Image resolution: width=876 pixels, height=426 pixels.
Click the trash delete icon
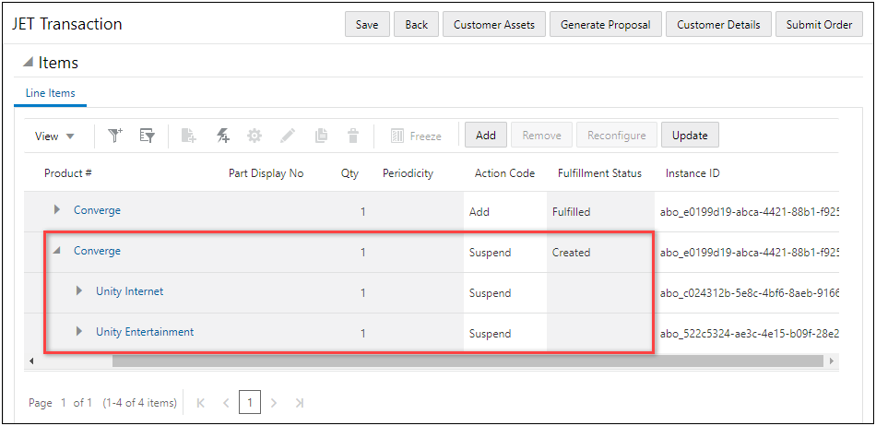click(x=352, y=136)
